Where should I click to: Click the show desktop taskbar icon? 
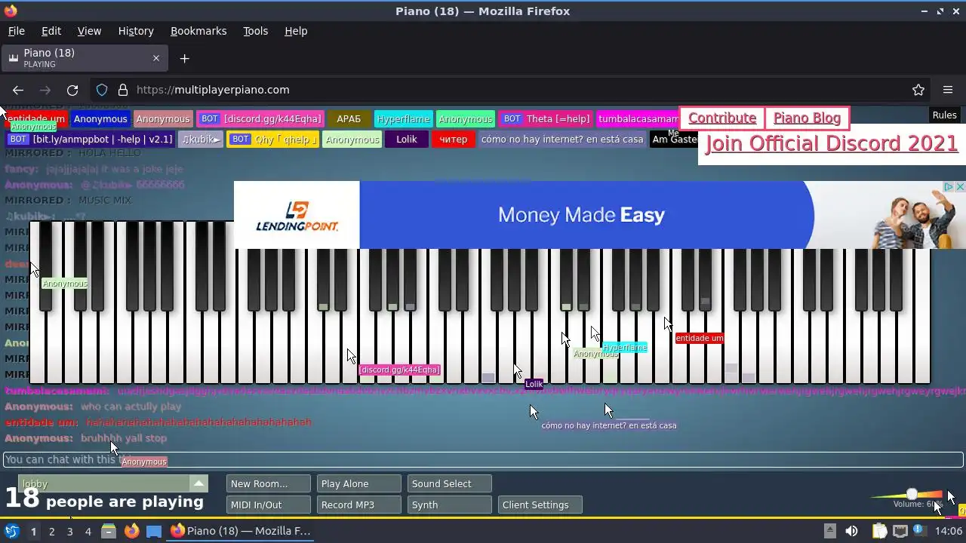(154, 531)
